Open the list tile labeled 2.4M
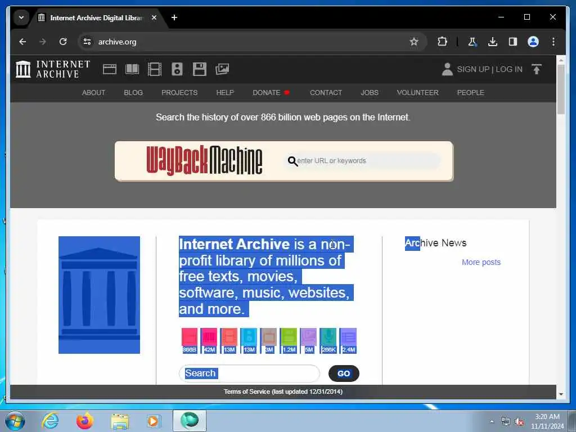 [348, 340]
